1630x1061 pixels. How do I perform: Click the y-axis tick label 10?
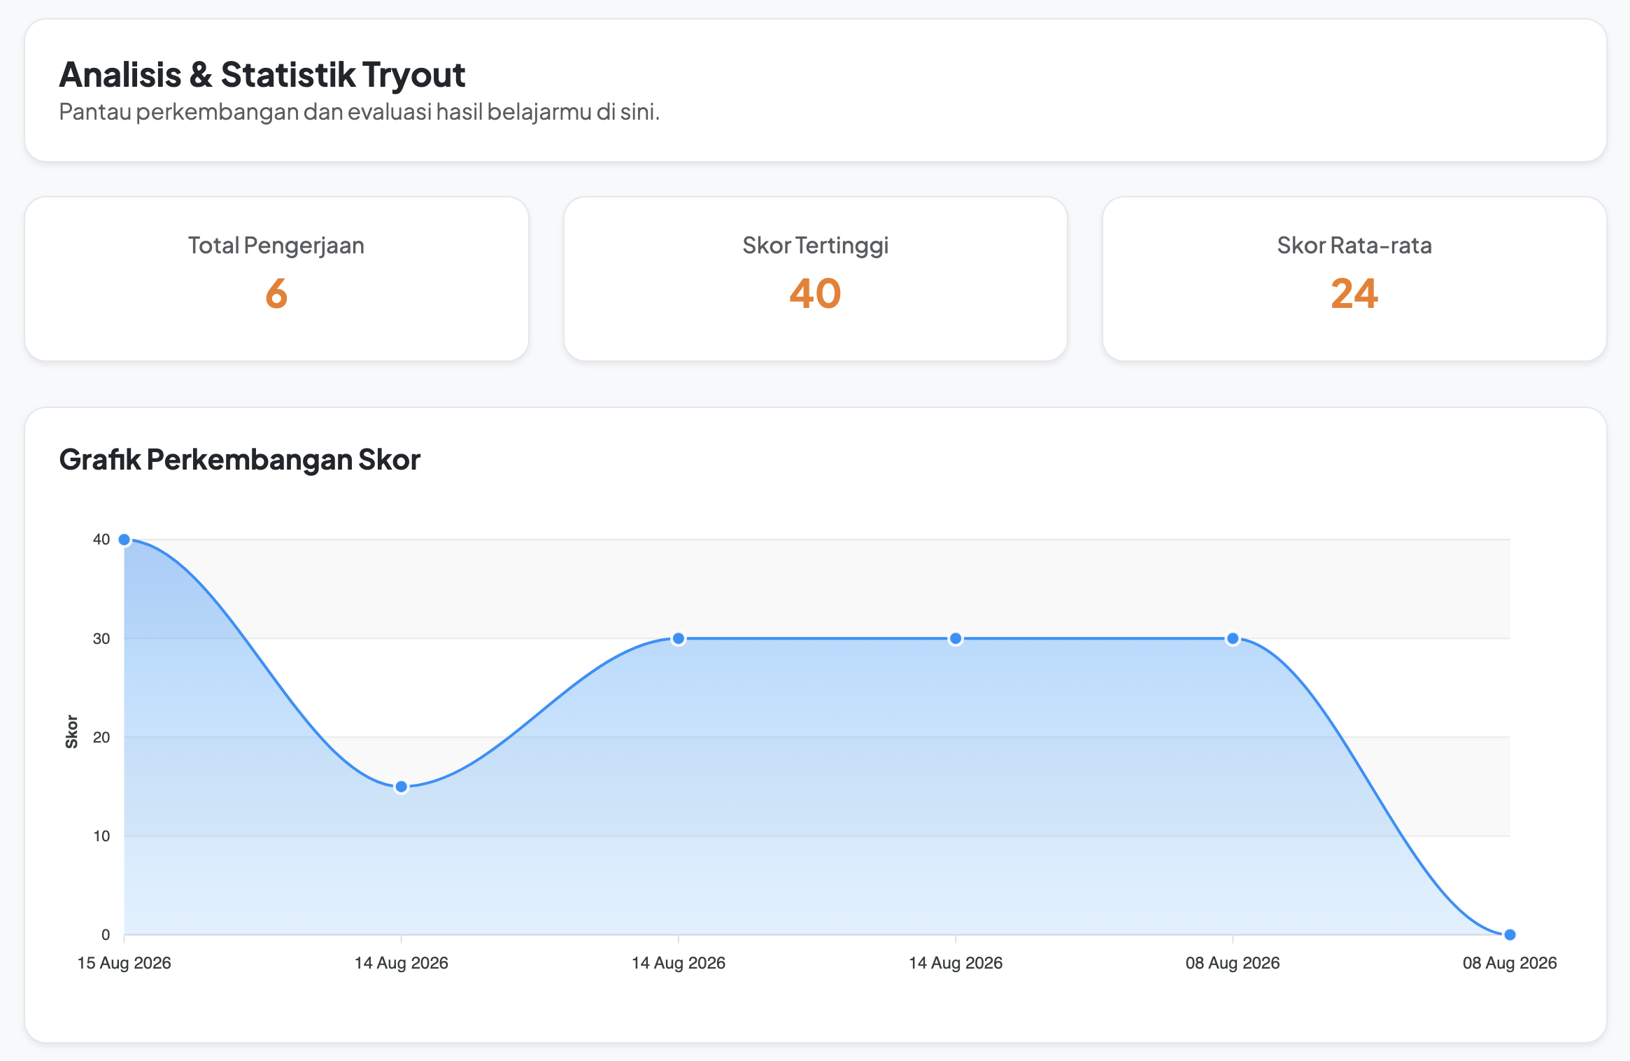pos(101,836)
